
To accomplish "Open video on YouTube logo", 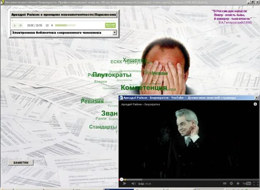I will click(247, 183).
